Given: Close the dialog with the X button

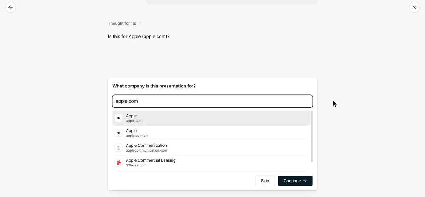Looking at the screenshot, I should click(414, 7).
